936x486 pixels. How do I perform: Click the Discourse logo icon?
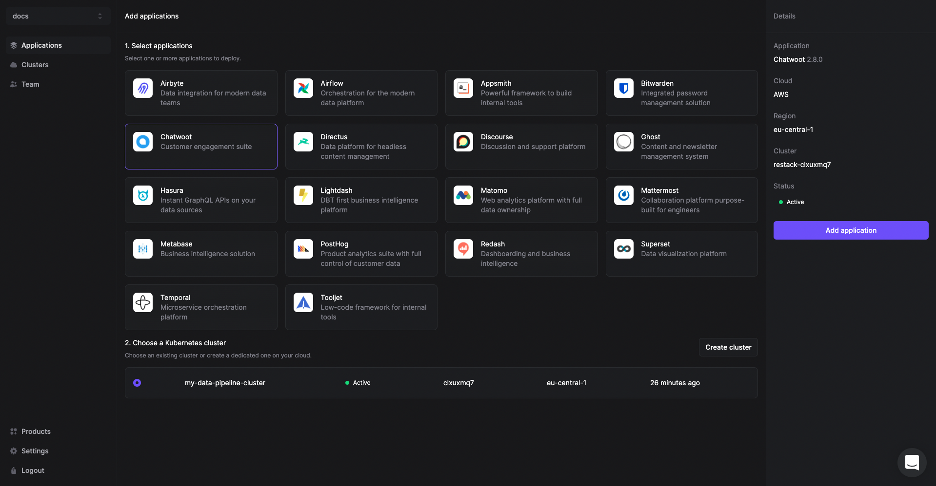[463, 142]
